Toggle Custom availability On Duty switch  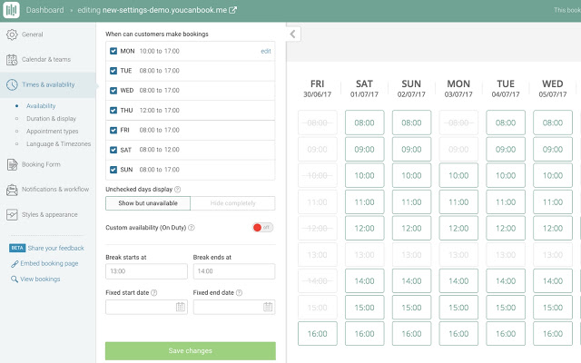coord(262,227)
